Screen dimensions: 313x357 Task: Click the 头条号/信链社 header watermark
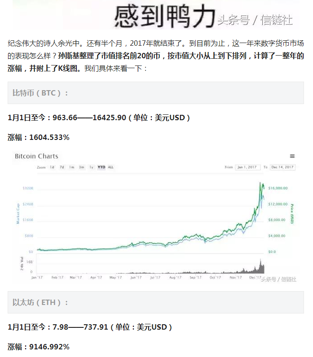click(255, 20)
